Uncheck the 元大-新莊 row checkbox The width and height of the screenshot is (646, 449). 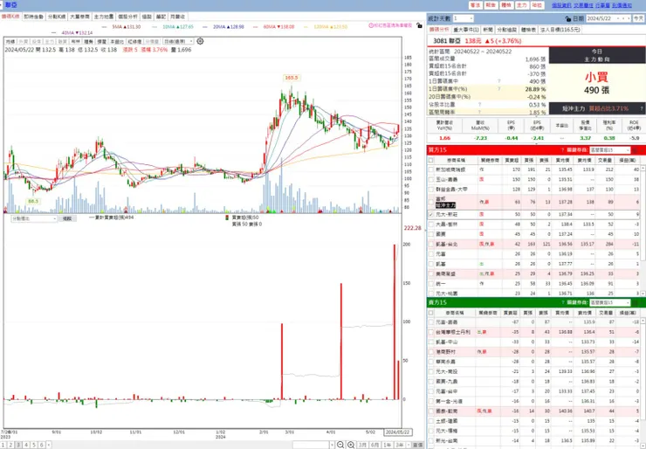tap(431, 214)
